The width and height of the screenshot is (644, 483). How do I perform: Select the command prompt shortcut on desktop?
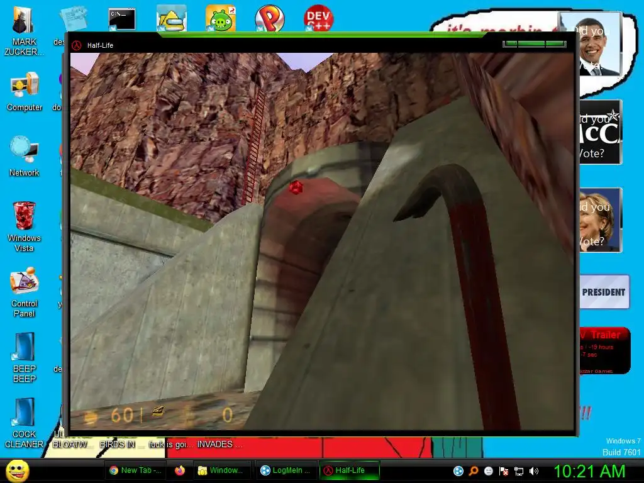pyautogui.click(x=122, y=19)
